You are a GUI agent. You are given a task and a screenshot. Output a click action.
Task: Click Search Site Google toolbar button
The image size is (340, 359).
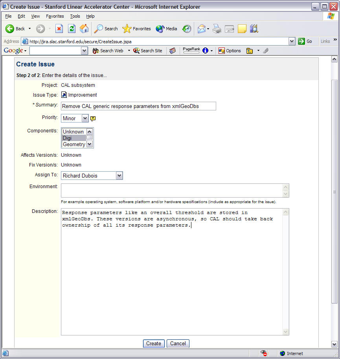coord(147,51)
